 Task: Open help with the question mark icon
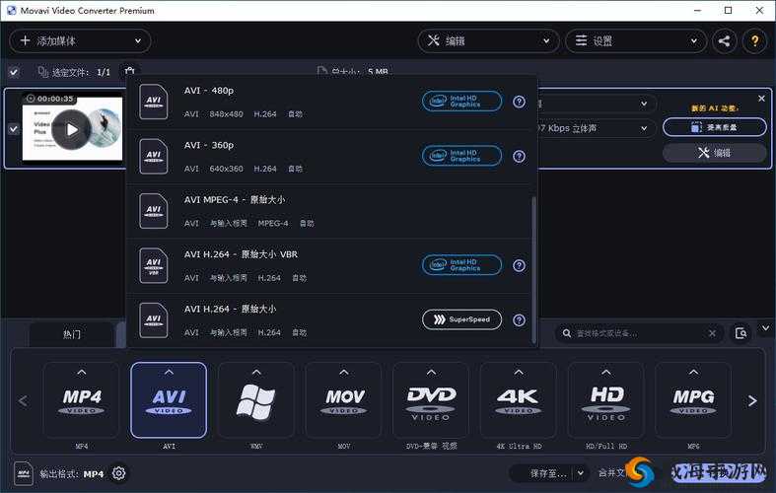click(x=754, y=40)
